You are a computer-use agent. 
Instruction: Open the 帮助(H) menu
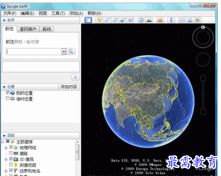point(95,13)
